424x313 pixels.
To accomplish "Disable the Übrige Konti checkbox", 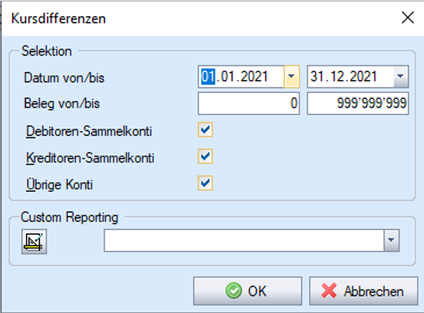I will [205, 184].
